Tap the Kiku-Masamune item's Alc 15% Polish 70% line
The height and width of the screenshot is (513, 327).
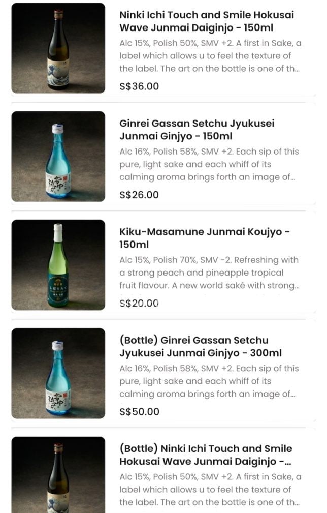pos(209,260)
